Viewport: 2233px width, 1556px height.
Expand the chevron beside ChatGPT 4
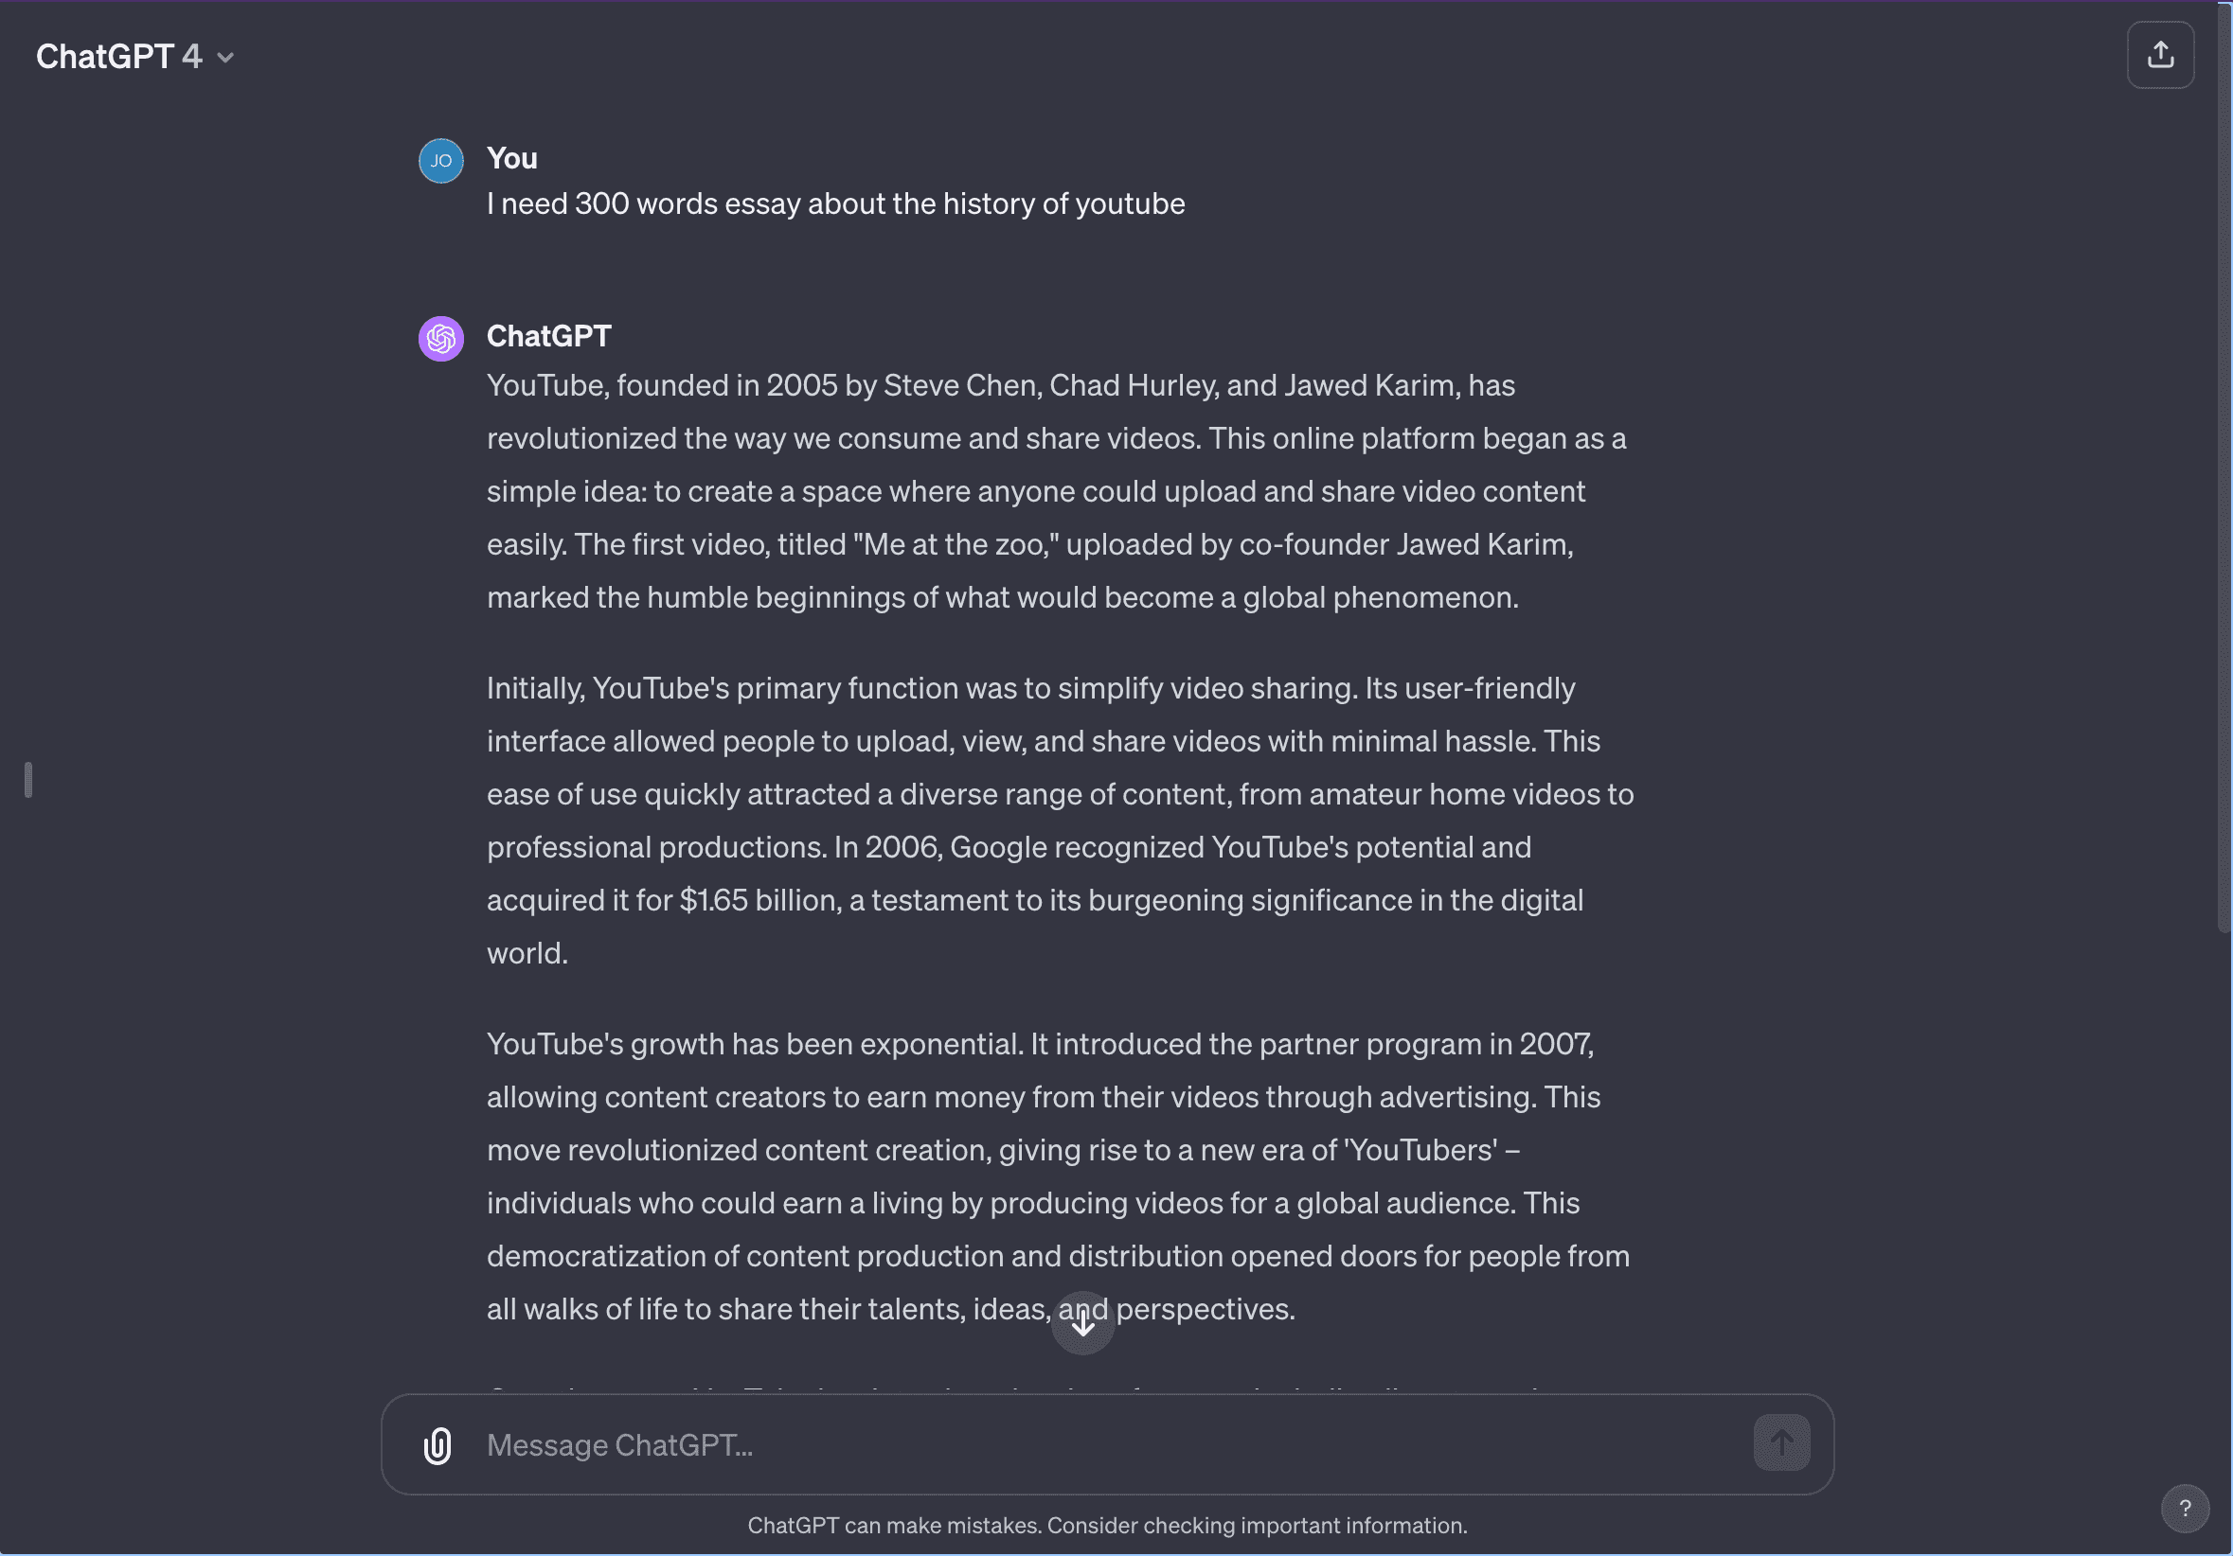pos(225,59)
